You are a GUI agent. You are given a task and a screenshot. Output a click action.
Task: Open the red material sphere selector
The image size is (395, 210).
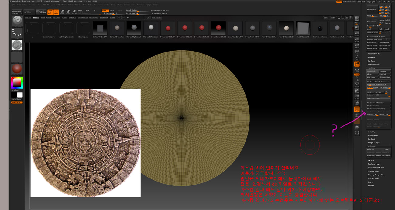point(17,70)
